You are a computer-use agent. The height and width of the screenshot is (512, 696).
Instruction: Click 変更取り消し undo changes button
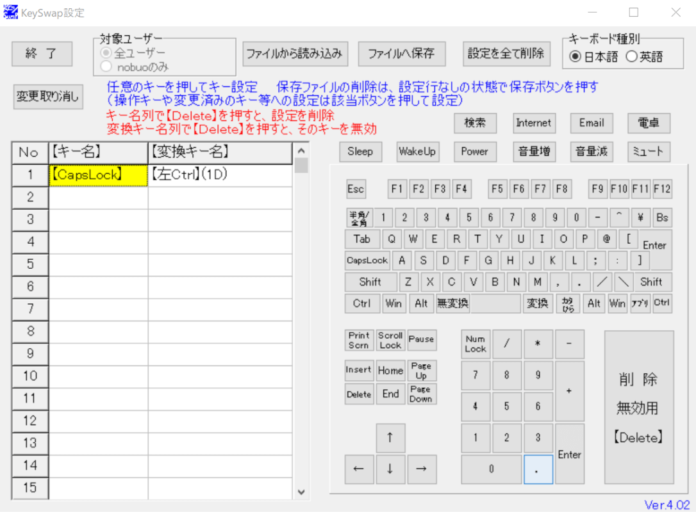48,97
